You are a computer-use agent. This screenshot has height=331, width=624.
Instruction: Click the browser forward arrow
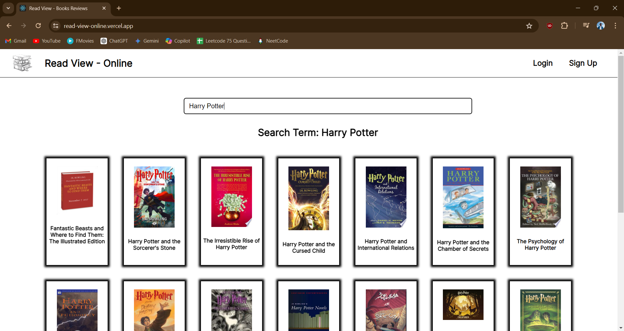[23, 26]
